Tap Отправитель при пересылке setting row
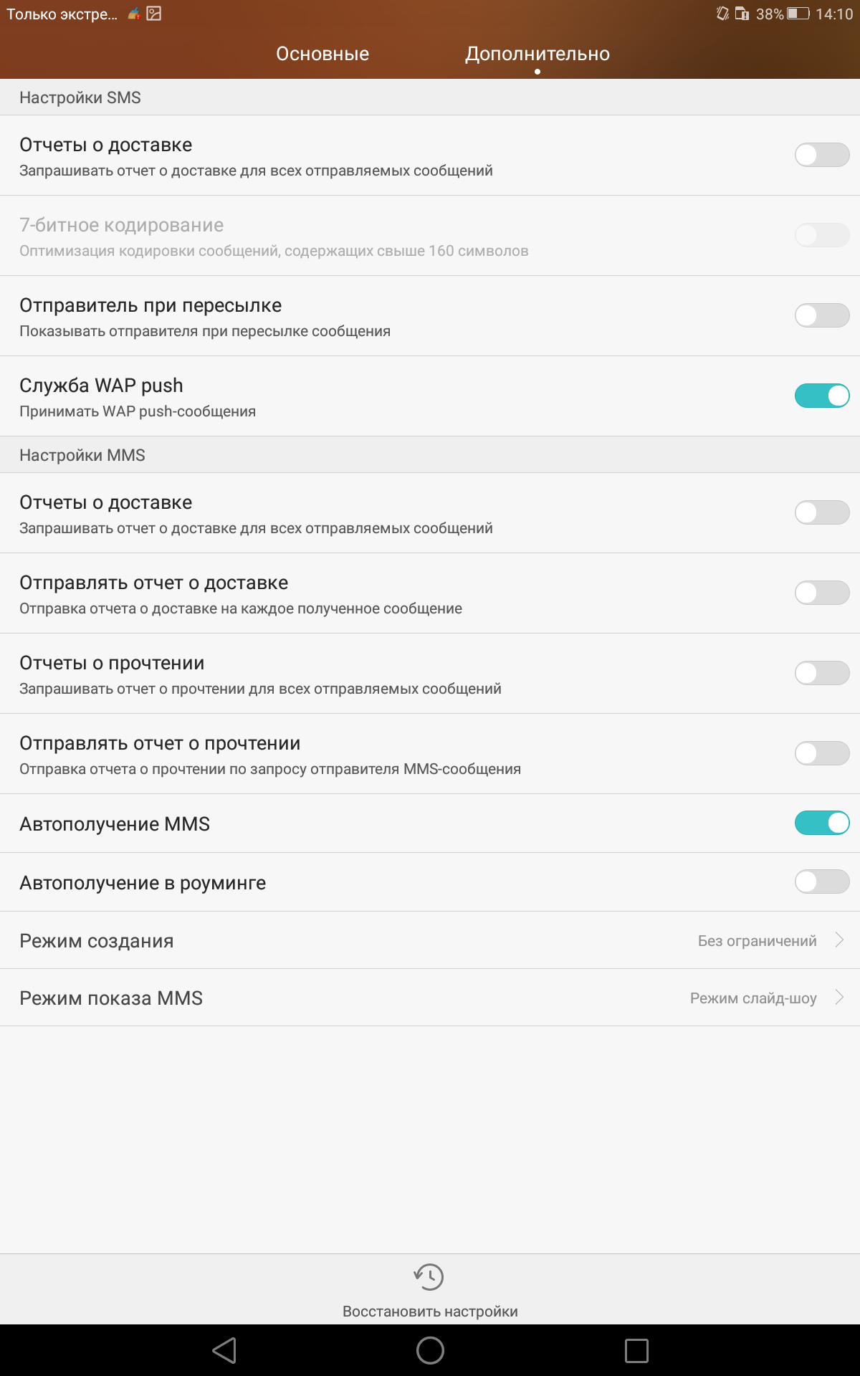 (430, 316)
